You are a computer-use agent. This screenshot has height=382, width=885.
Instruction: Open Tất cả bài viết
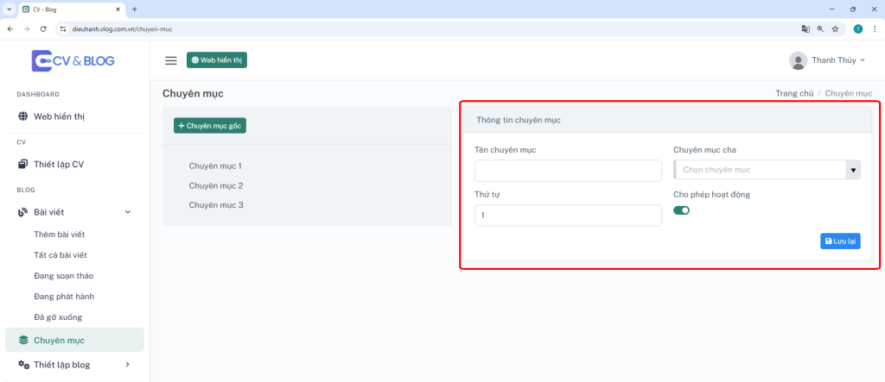click(x=60, y=255)
